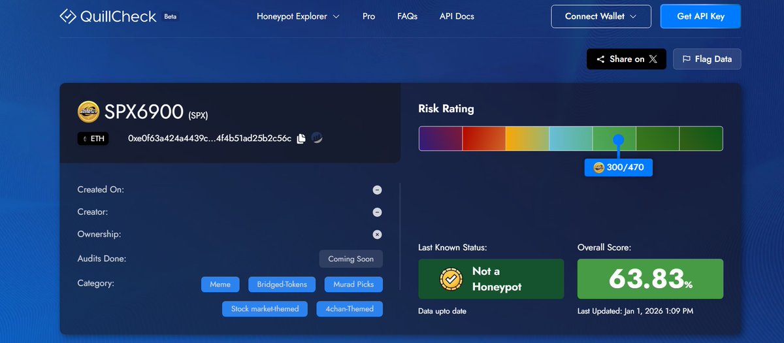The image size is (784, 343).
Task: Expand the Honeypot Explorer menu
Action: (298, 16)
